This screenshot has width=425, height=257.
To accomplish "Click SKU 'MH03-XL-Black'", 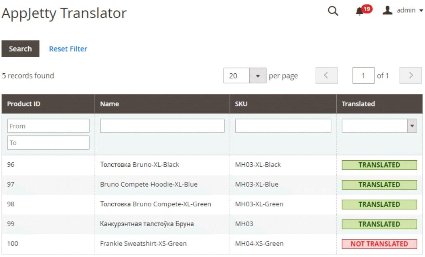I will (258, 165).
